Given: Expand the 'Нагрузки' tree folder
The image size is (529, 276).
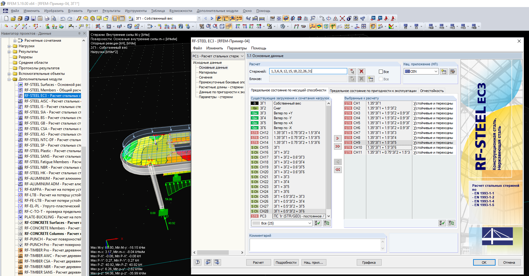Looking at the screenshot, I should (x=9, y=46).
